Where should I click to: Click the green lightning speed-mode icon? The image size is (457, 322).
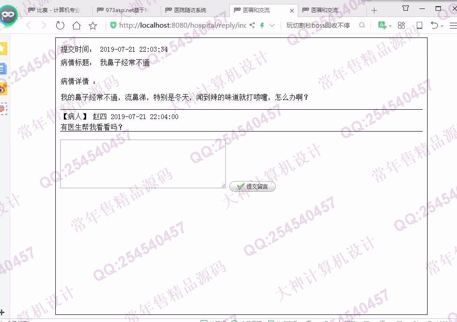[262, 25]
